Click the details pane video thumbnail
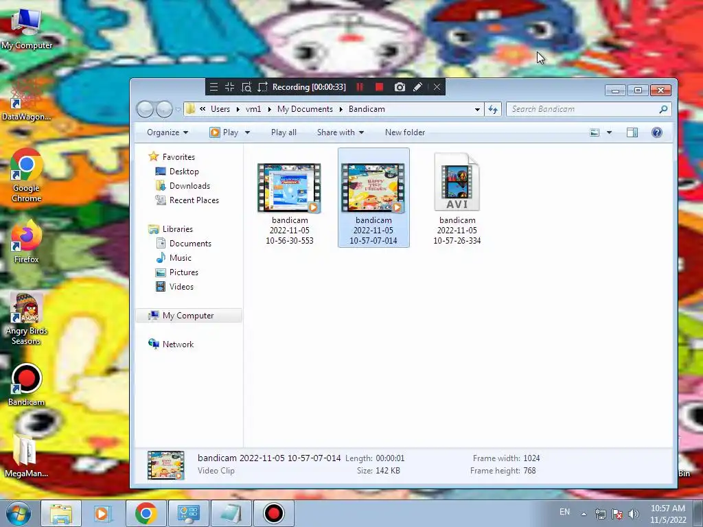 point(166,465)
